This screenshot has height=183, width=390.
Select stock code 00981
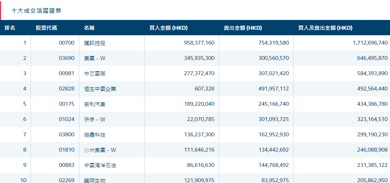pyautogui.click(x=67, y=73)
